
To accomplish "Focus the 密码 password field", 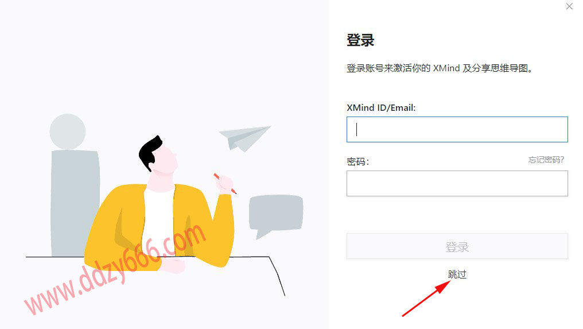I will [x=457, y=184].
